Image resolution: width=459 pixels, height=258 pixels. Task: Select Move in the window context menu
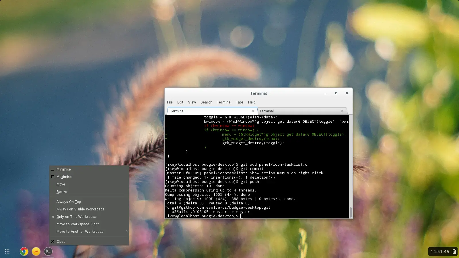(x=89, y=184)
